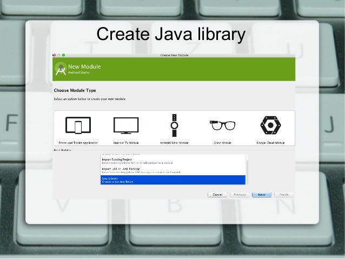Viewport: 345px width, 259px height.
Task: Click the Google Cloud Module label
Action: (270, 143)
